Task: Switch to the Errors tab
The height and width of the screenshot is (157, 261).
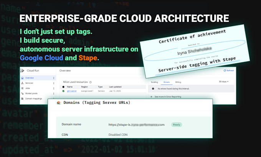Action: [x=167, y=82]
